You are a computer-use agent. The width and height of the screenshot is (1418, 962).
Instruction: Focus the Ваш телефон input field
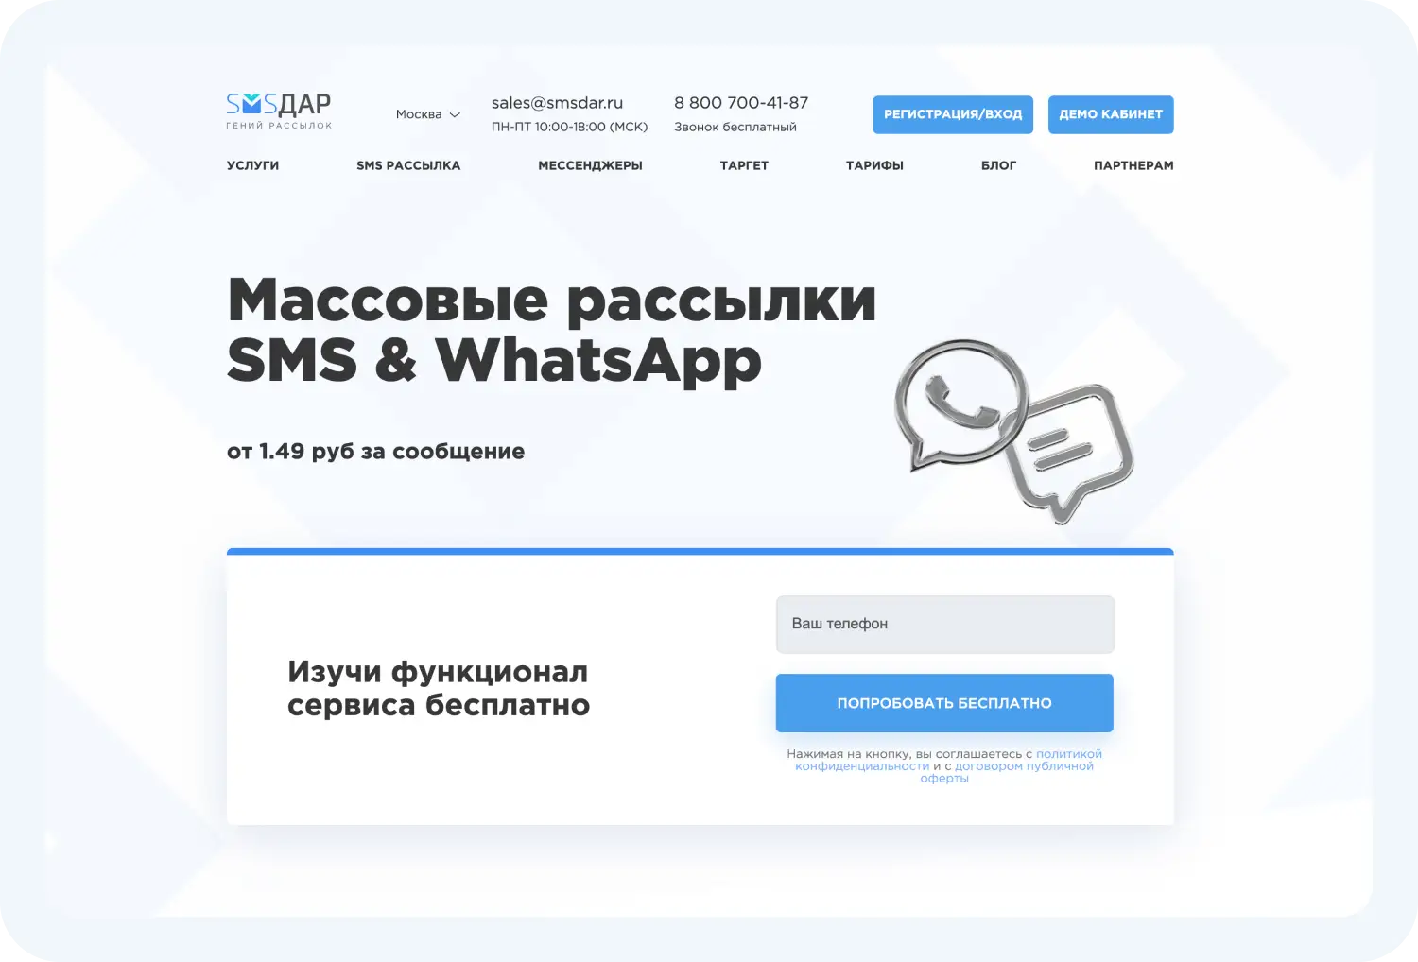click(945, 624)
